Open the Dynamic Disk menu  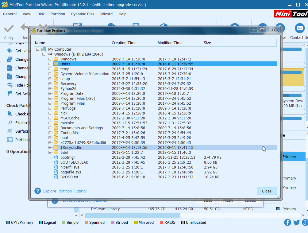[83, 14]
